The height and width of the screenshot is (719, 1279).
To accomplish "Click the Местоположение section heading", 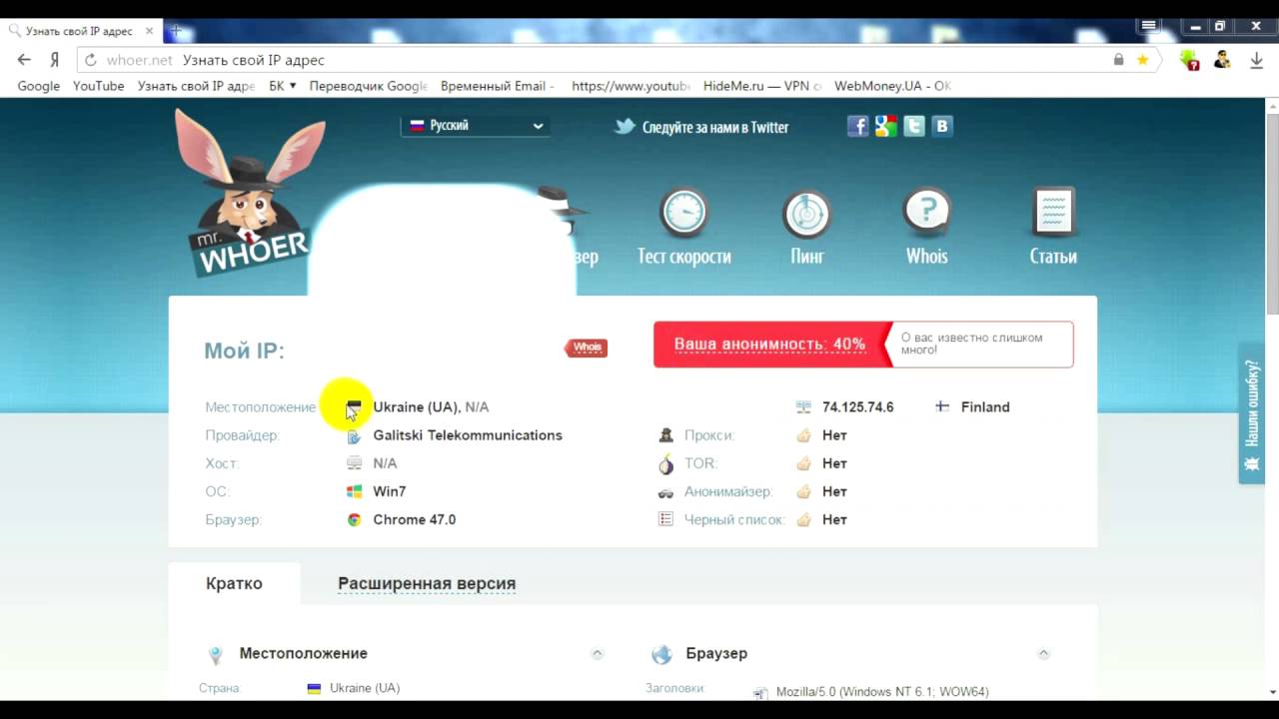I will pyautogui.click(x=303, y=653).
